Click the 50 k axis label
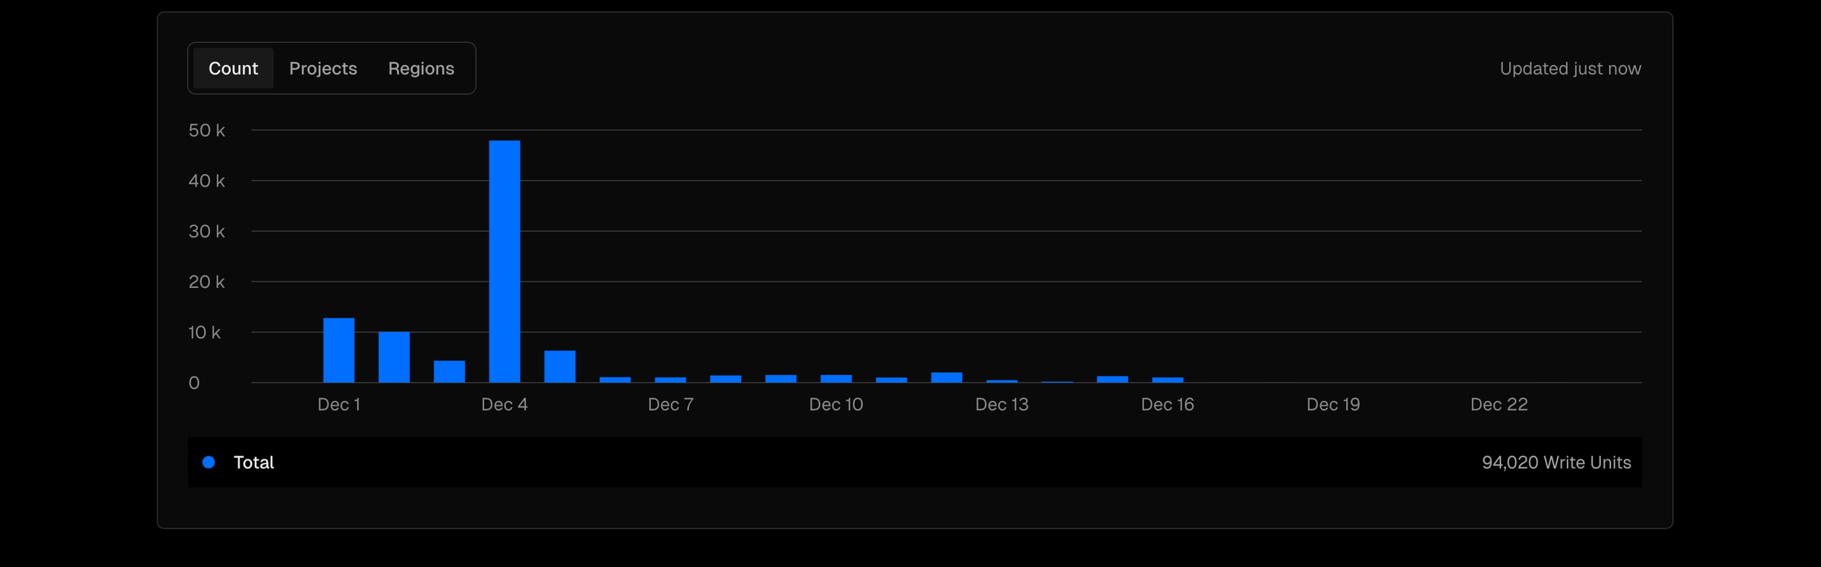This screenshot has height=567, width=1821. point(206,130)
